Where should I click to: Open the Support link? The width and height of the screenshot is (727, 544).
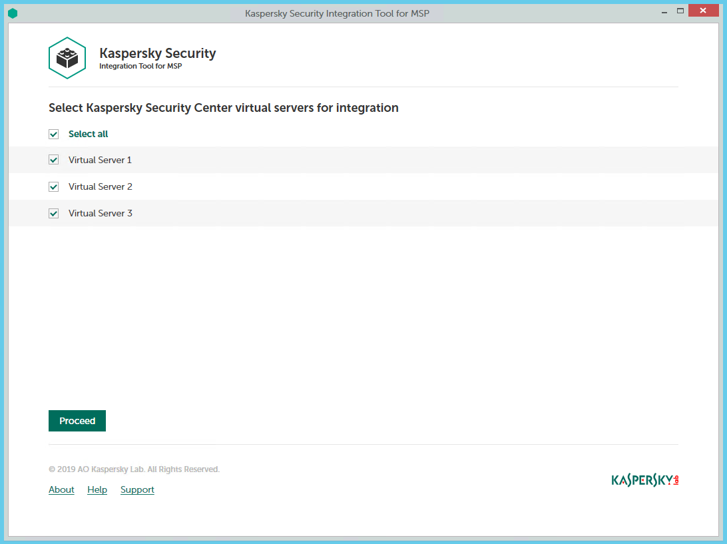pyautogui.click(x=137, y=490)
